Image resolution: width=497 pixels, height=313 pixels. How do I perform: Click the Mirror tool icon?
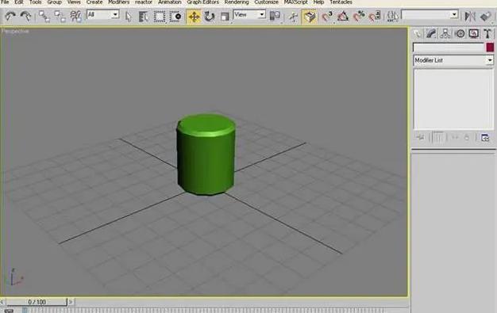click(x=470, y=16)
